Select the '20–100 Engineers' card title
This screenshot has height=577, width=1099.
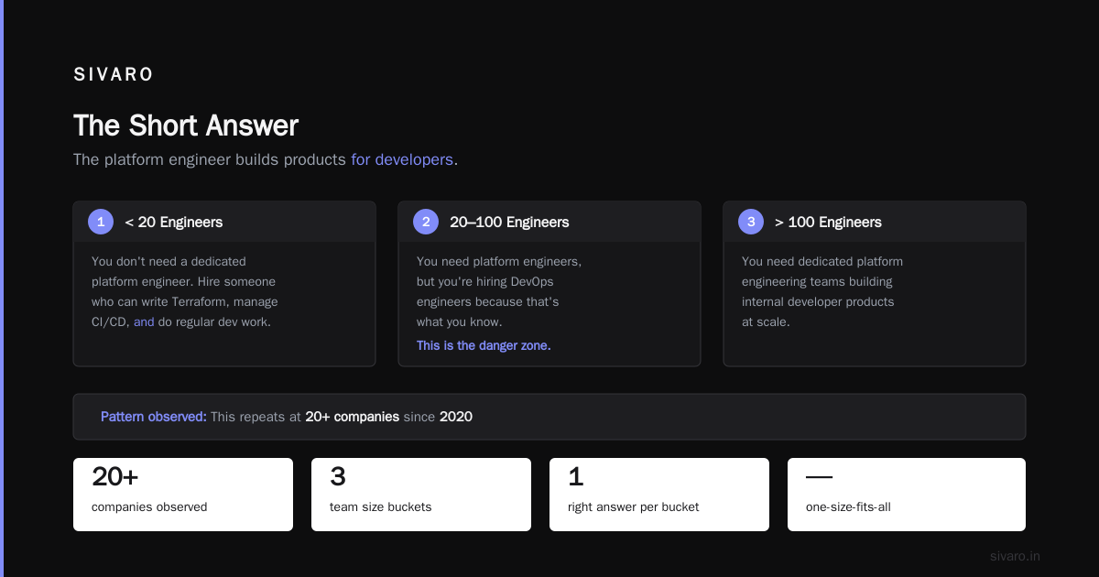click(x=509, y=223)
